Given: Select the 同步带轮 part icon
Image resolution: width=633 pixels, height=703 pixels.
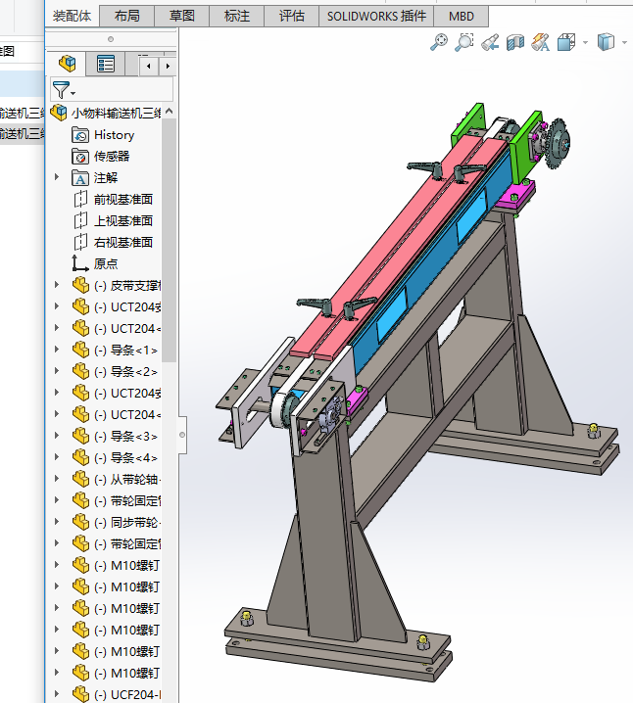Looking at the screenshot, I should pos(80,522).
